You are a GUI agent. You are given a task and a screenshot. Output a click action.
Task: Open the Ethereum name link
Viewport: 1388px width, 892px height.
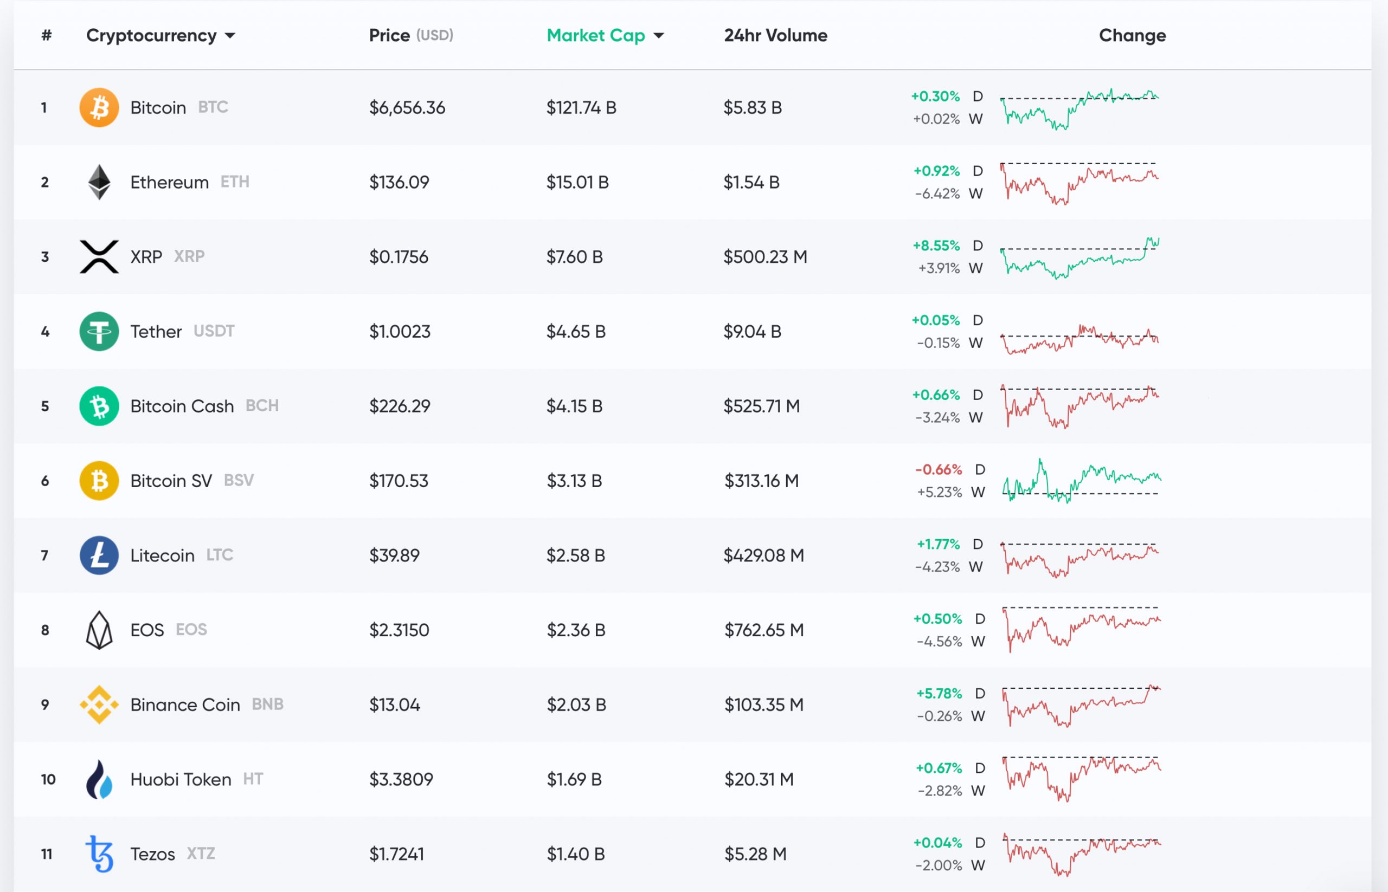tap(169, 183)
